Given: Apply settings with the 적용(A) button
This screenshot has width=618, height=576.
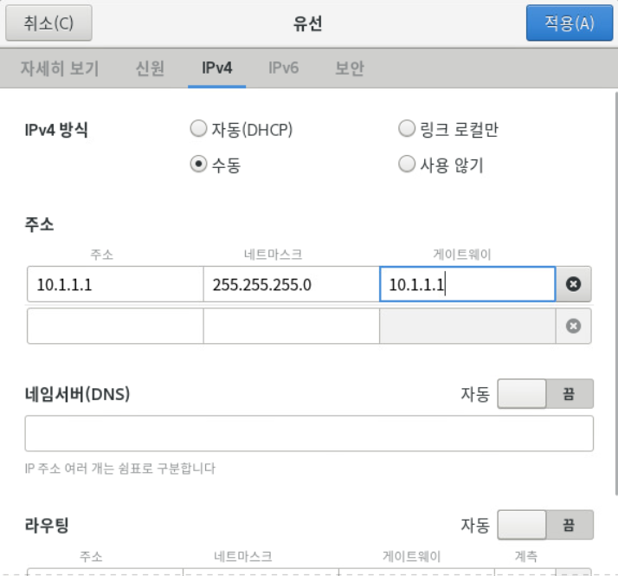Looking at the screenshot, I should click(570, 23).
